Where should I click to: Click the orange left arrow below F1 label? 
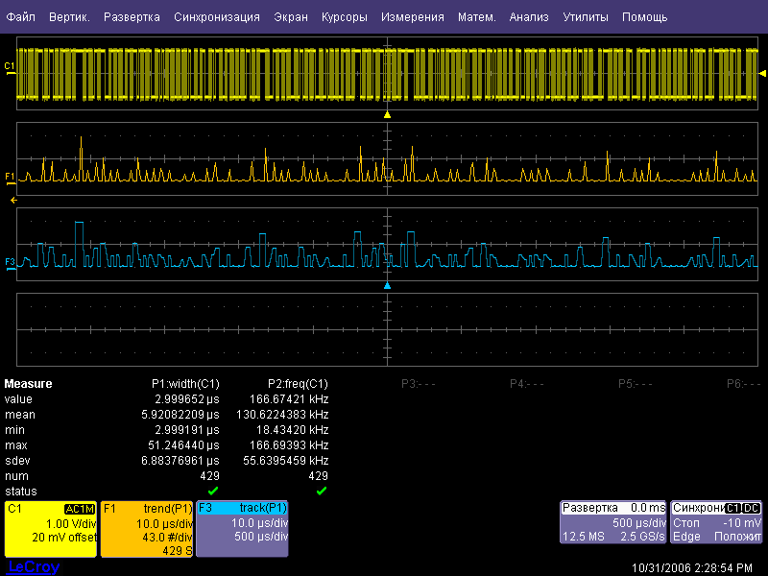13,200
